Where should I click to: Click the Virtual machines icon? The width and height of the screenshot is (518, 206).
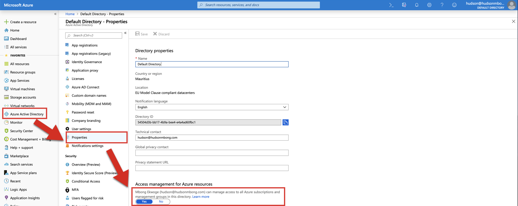click(6, 89)
